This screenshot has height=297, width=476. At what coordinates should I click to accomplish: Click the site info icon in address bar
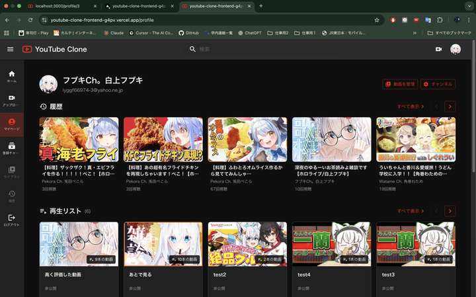click(44, 20)
